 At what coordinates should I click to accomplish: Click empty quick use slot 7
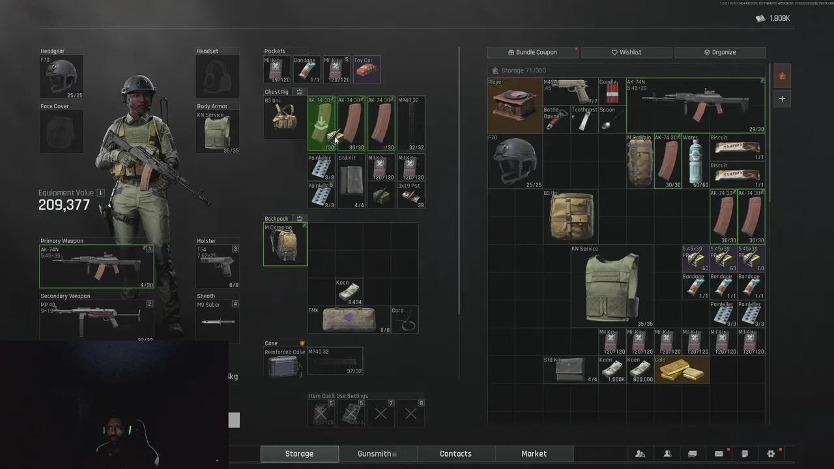pos(381,413)
